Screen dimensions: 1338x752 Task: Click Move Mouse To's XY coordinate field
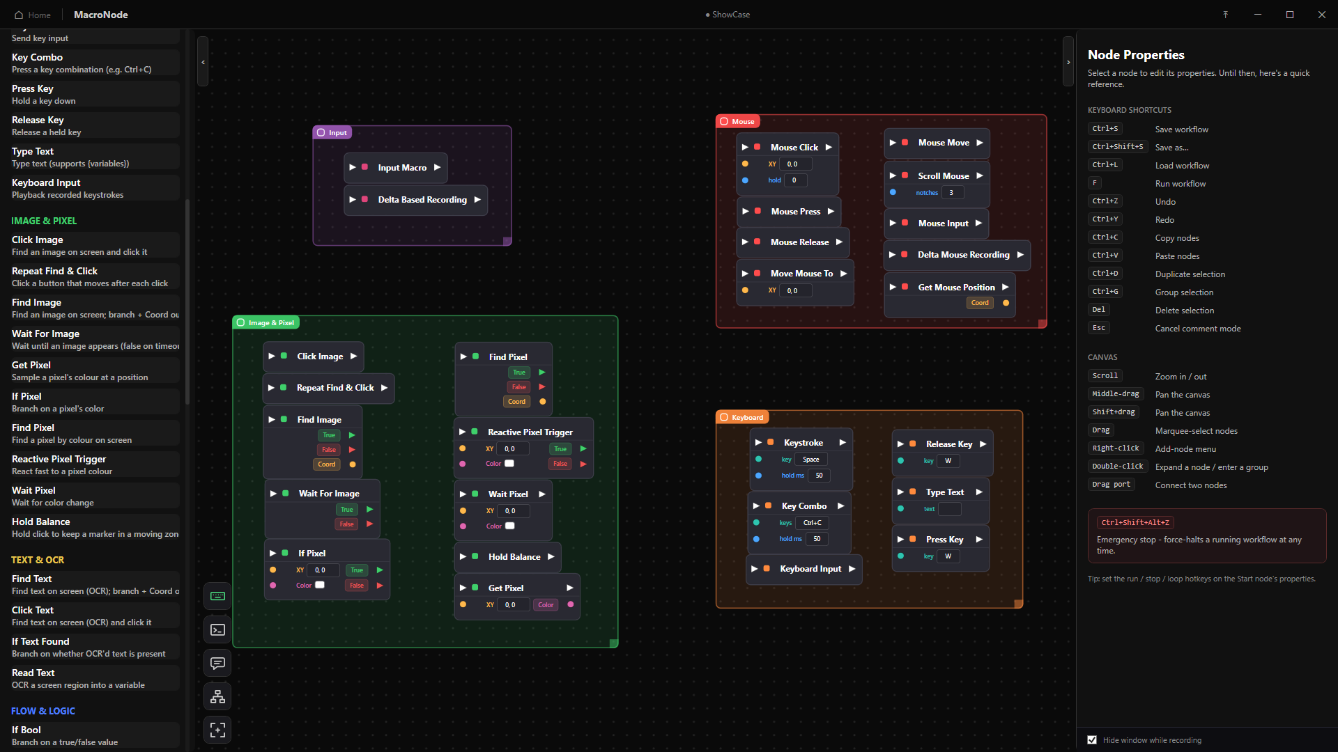coord(795,291)
